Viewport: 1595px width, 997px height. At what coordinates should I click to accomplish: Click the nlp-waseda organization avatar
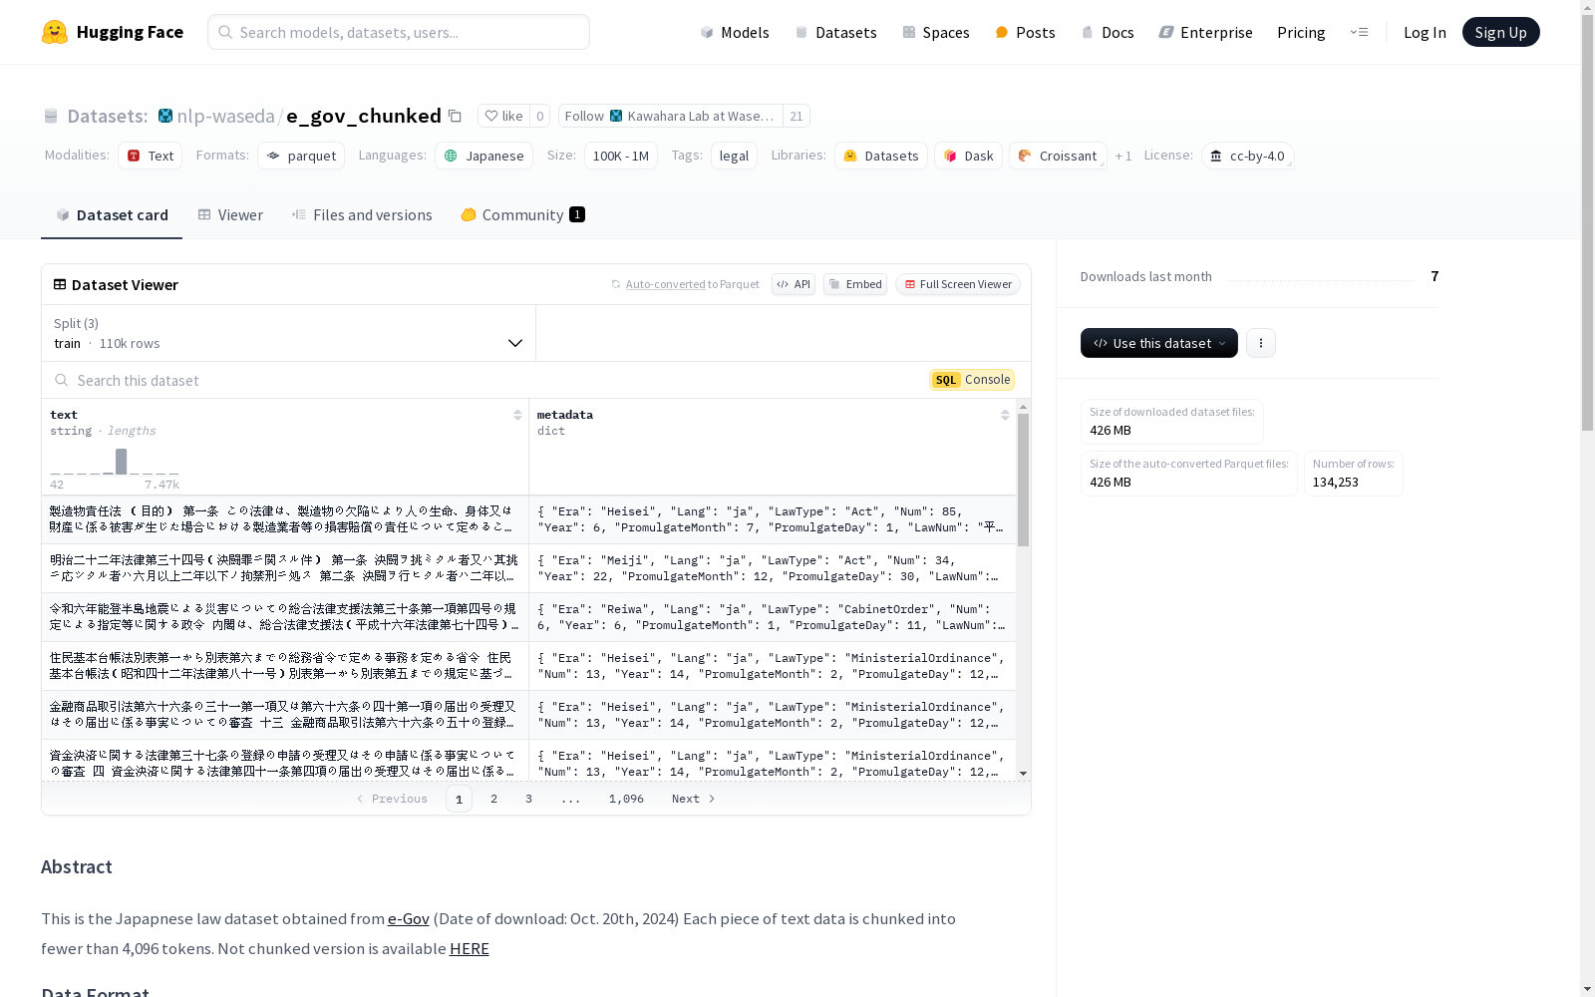point(165,116)
